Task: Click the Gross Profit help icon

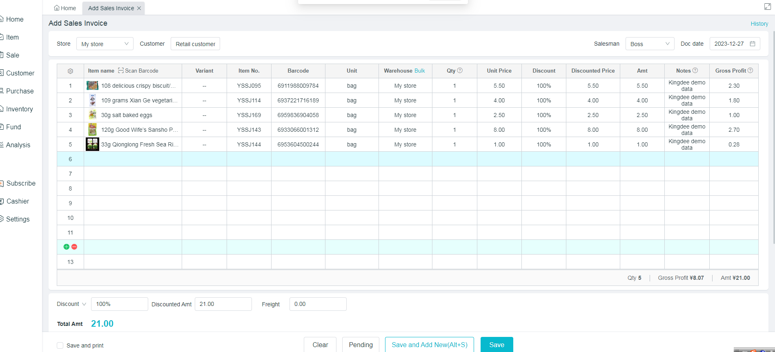Action: pos(750,71)
